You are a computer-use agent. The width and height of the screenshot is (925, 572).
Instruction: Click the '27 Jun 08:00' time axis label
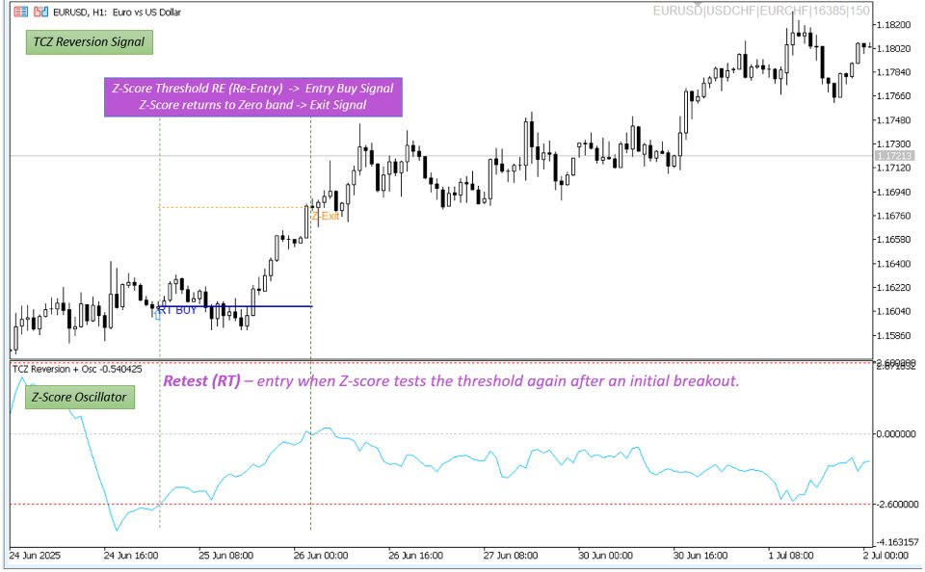tap(511, 556)
